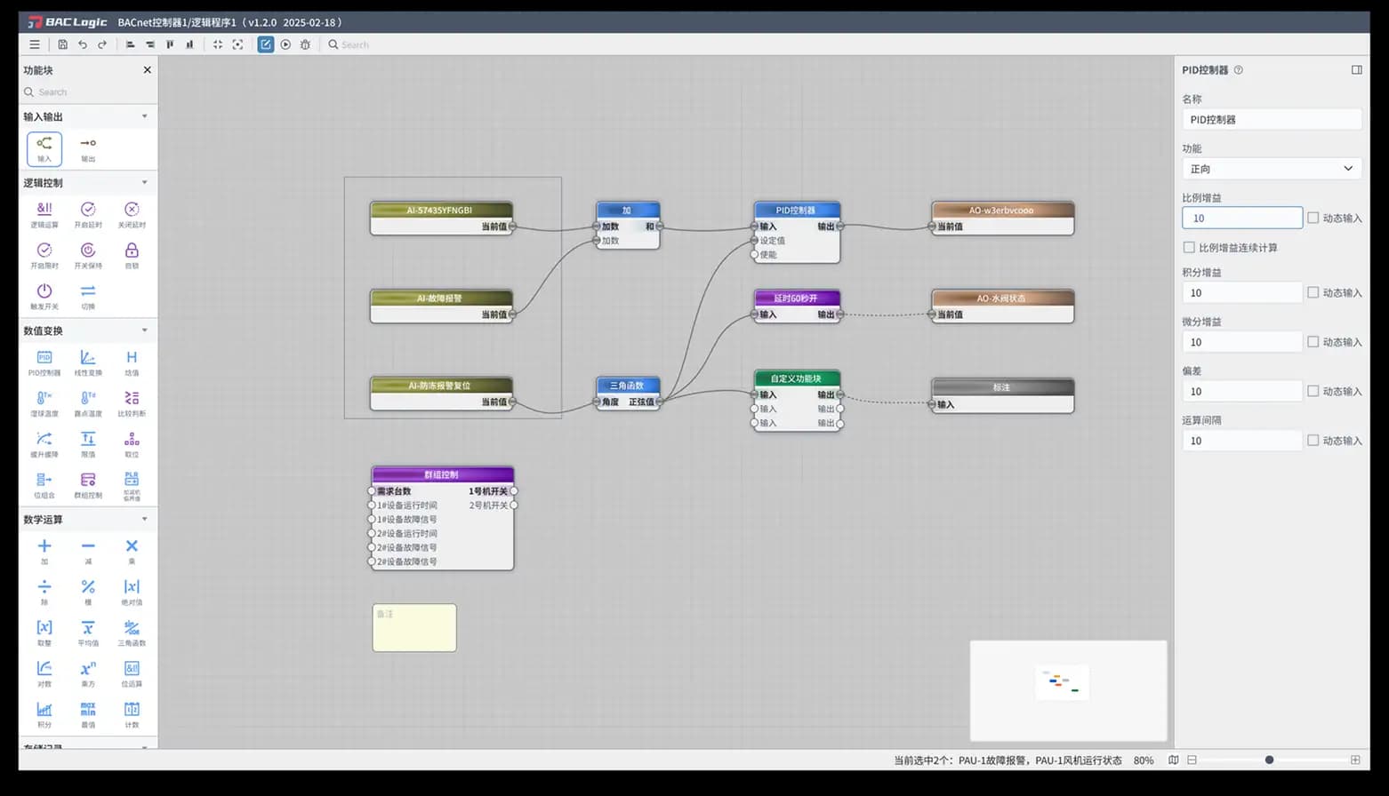Screen dimensions: 1389x796
Task: Click the fit-to-view collapse arrows icon
Action: click(x=218, y=44)
